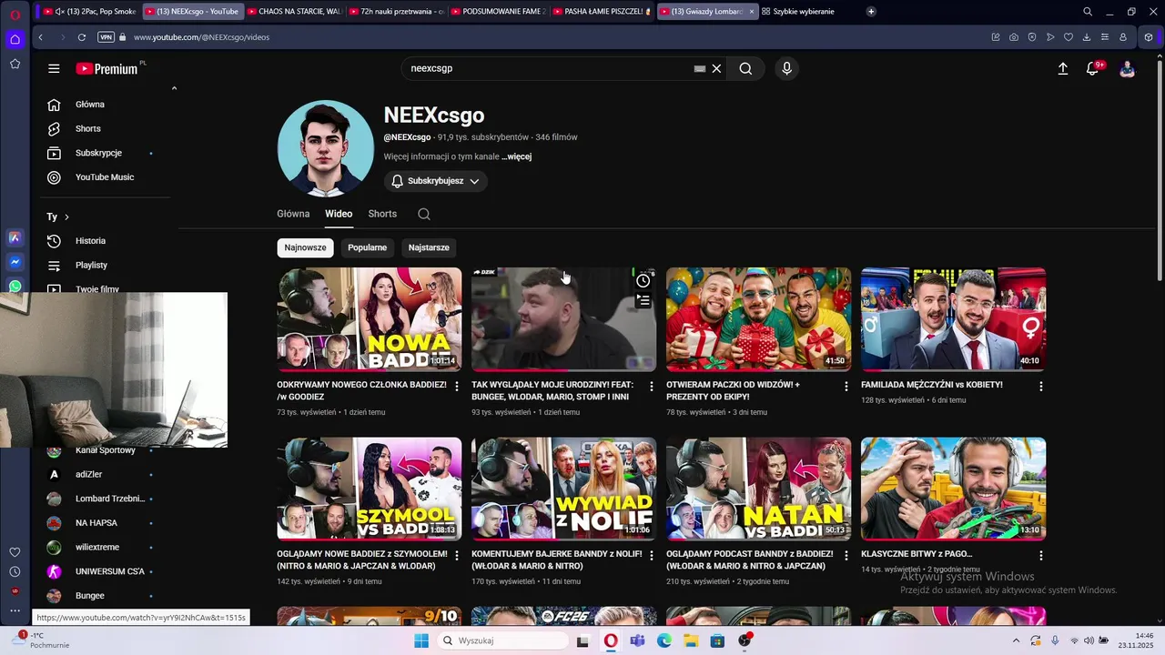Expand the Ty section chevron
This screenshot has height=655, width=1165.
pyautogui.click(x=66, y=217)
